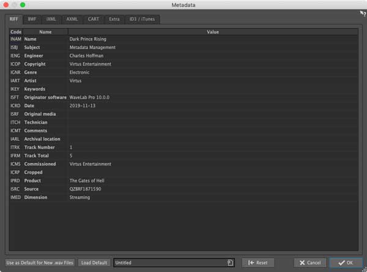Click the ICOP code cell
This screenshot has width=367, height=272.
click(16, 64)
